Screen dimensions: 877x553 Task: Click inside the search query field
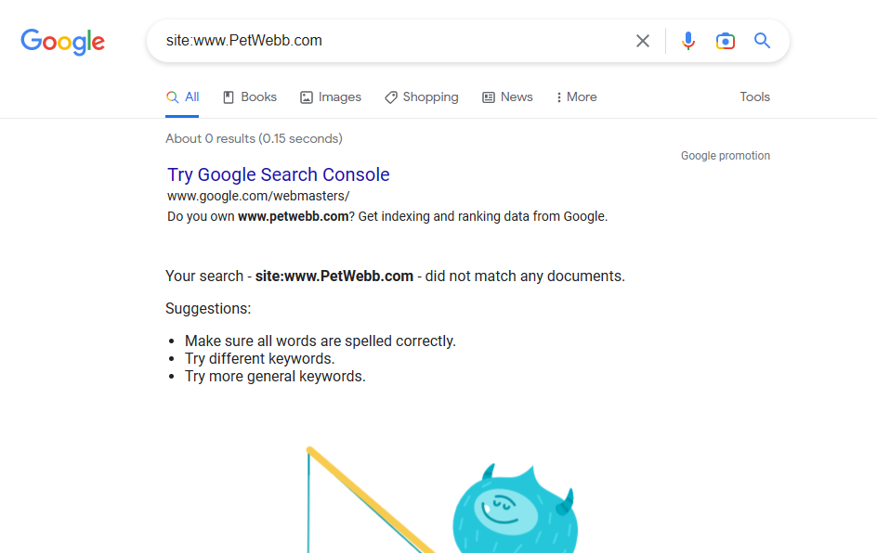(x=390, y=41)
